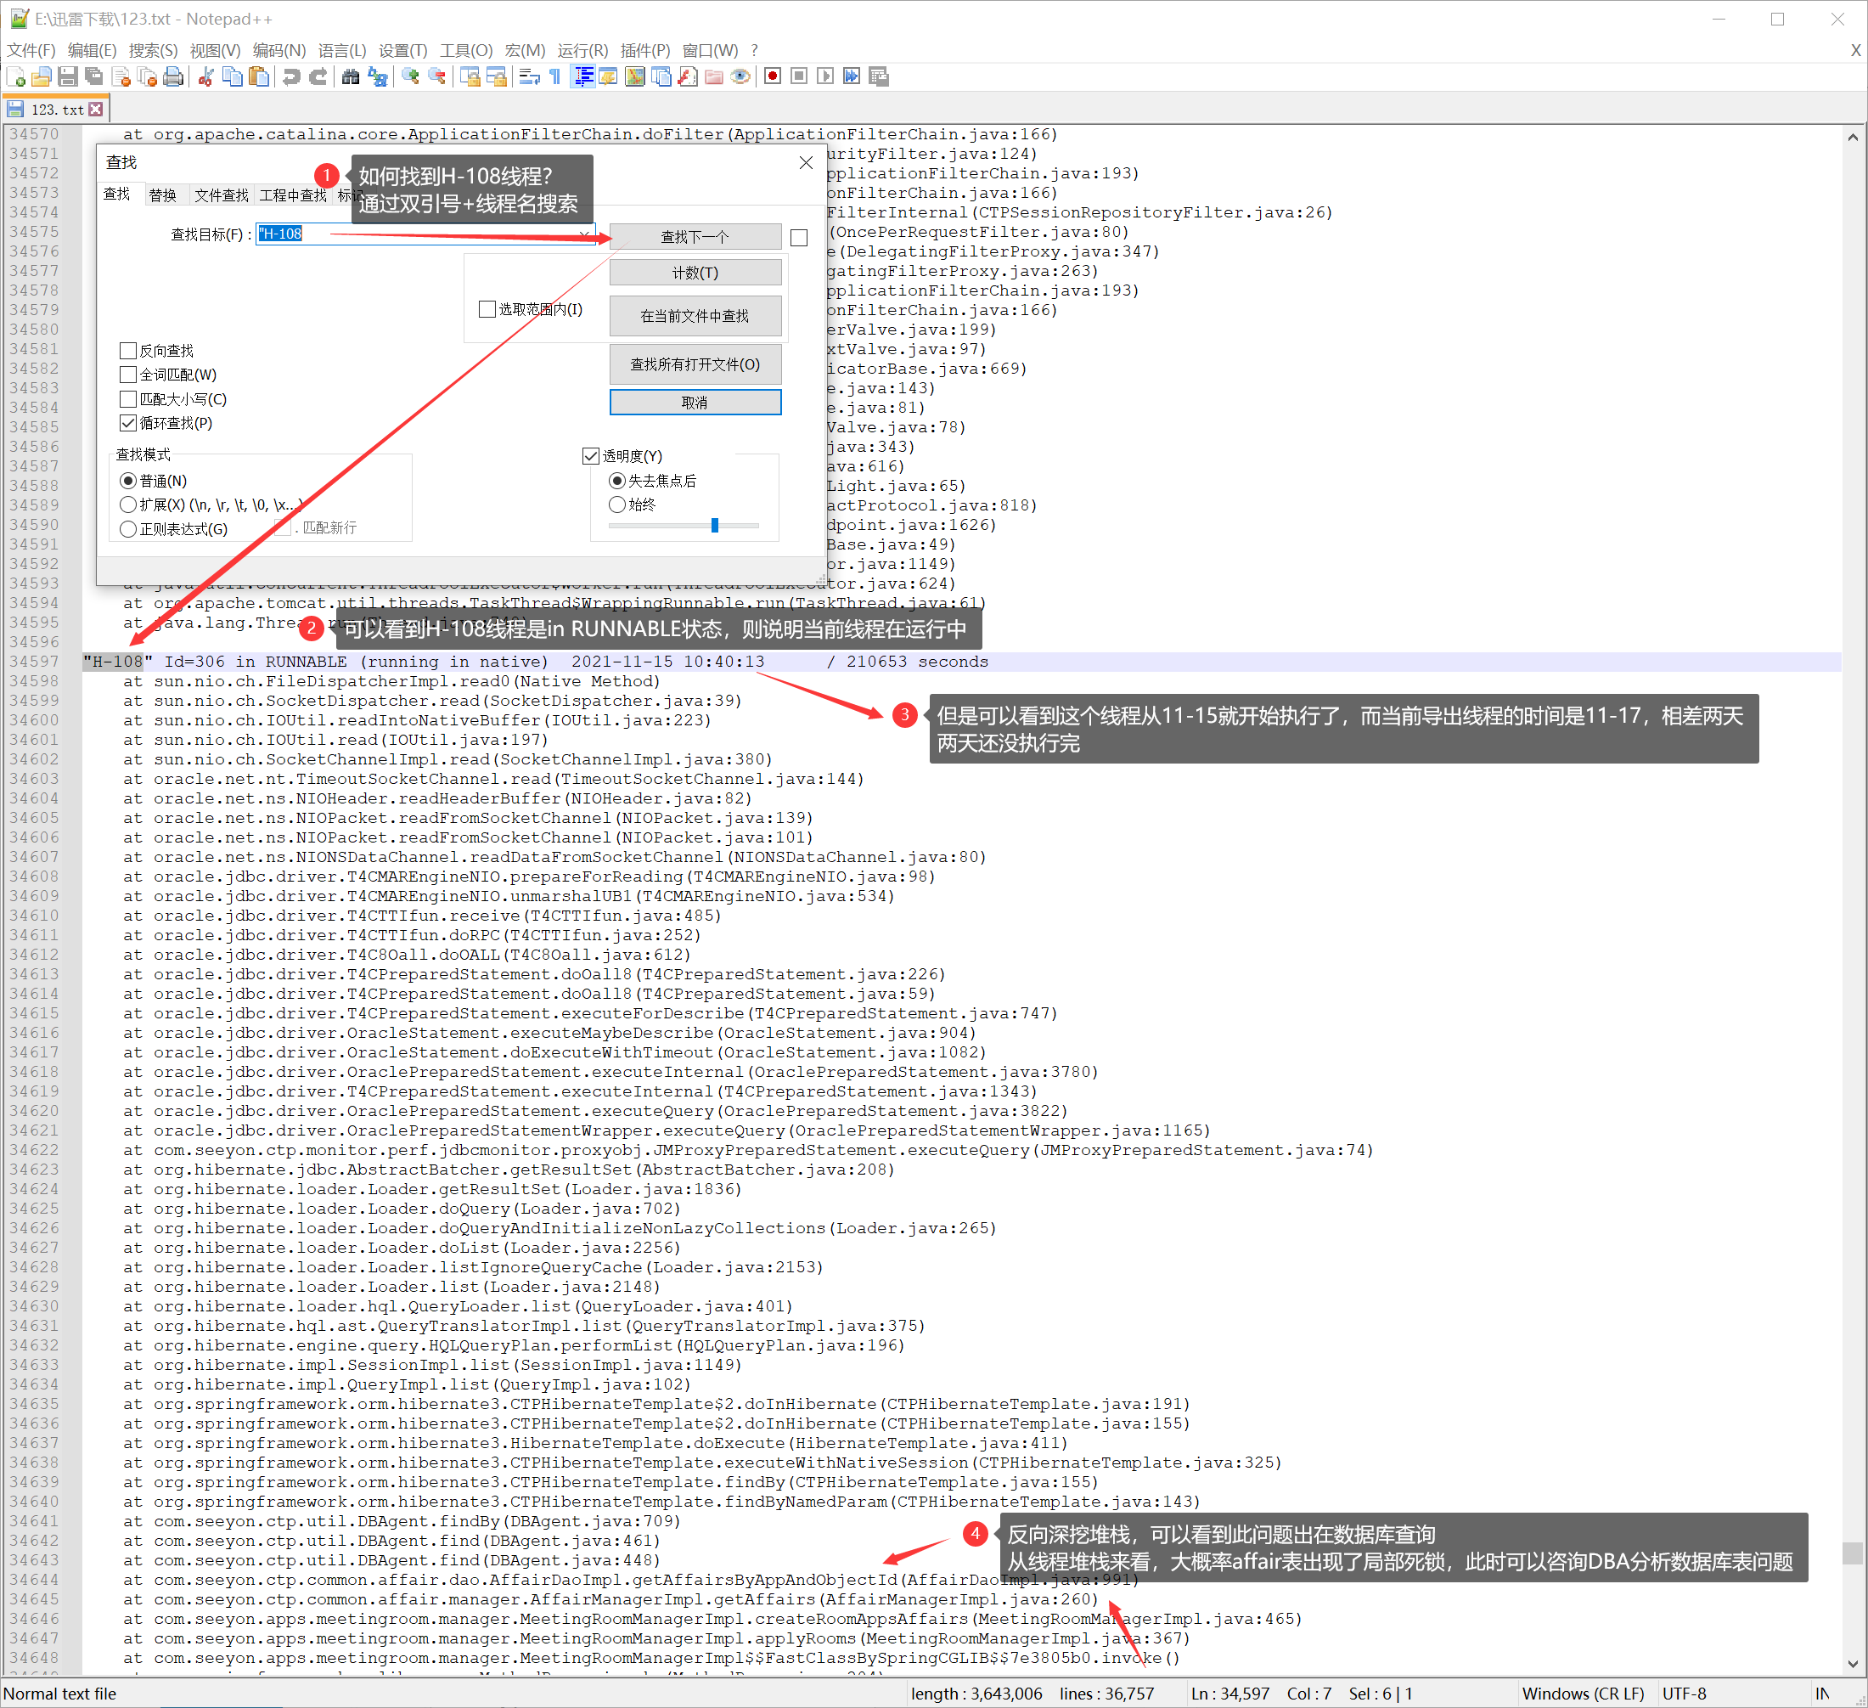Click the Cut scissors icon
The image size is (1868, 1708).
point(205,77)
